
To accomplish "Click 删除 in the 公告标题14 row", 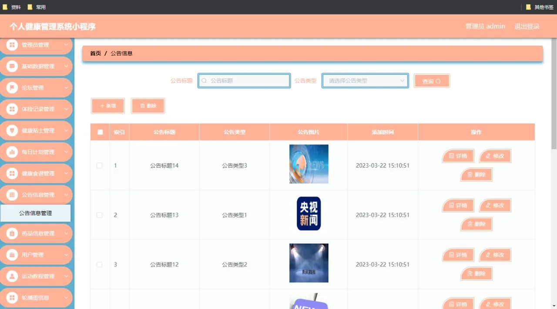I will 476,175.
